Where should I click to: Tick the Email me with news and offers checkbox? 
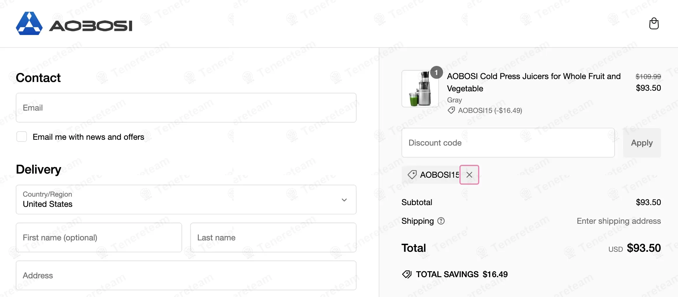pyautogui.click(x=22, y=137)
